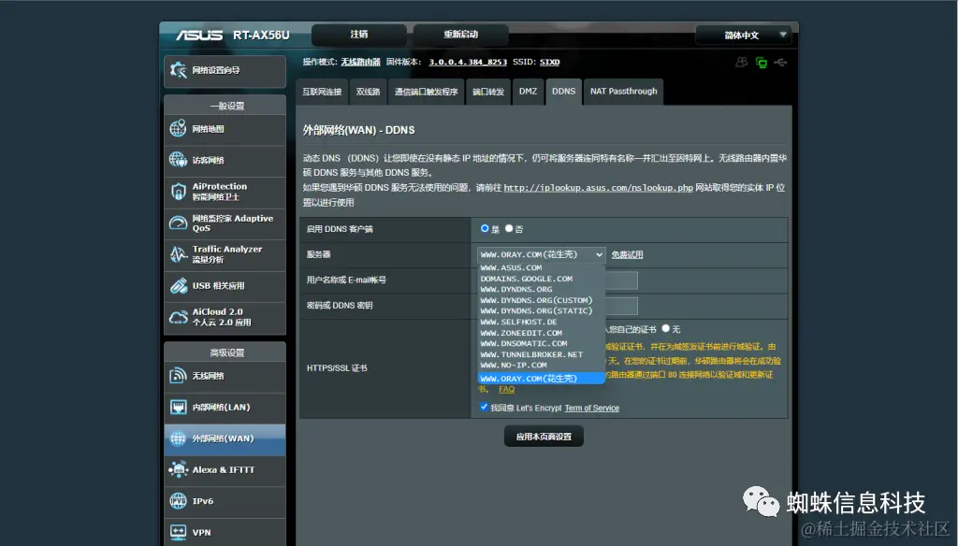Switch to the Dual WAN tab
Viewport: 958px width, 546px height.
click(368, 92)
